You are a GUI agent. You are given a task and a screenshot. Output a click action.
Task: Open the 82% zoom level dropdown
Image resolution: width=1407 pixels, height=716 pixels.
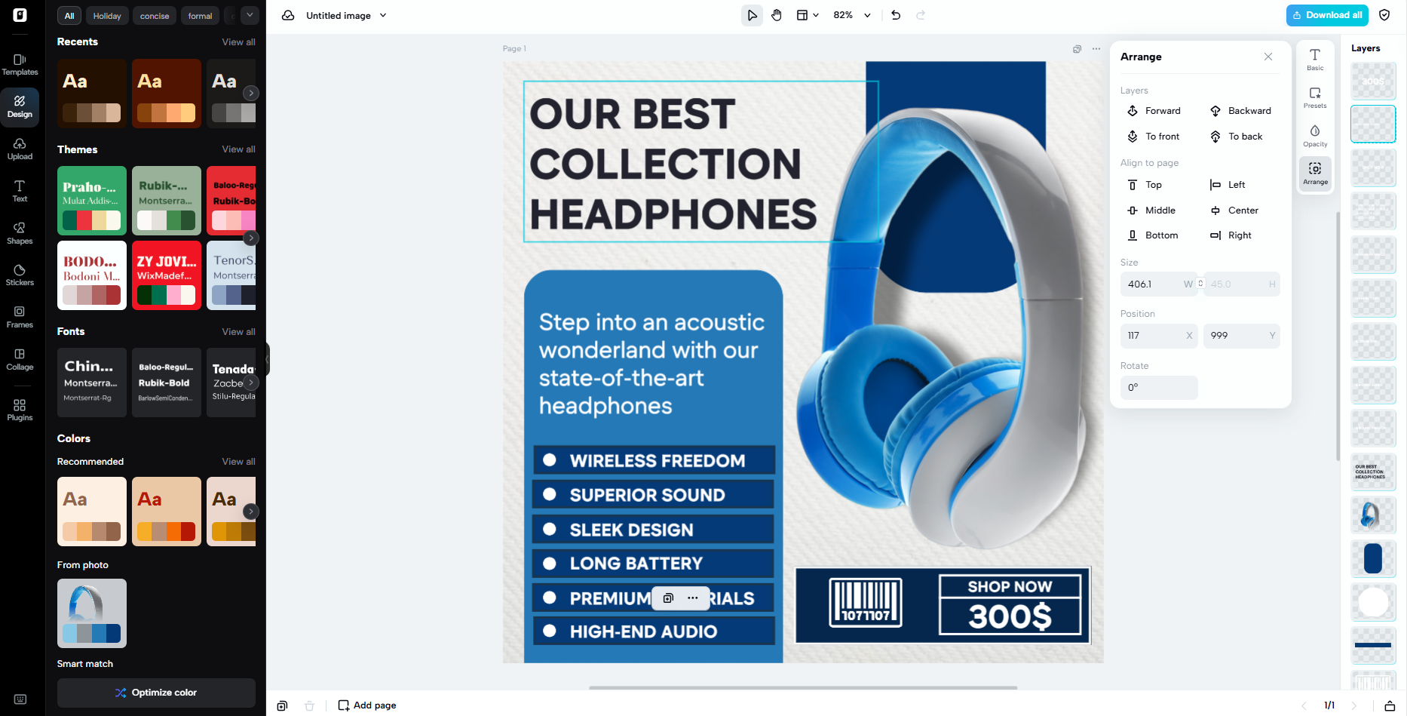pos(852,15)
